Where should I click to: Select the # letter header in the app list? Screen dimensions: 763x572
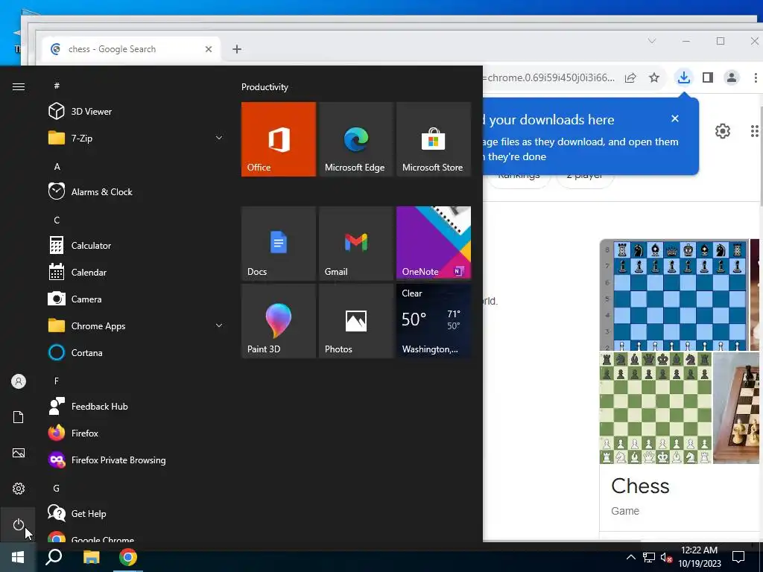tap(57, 86)
